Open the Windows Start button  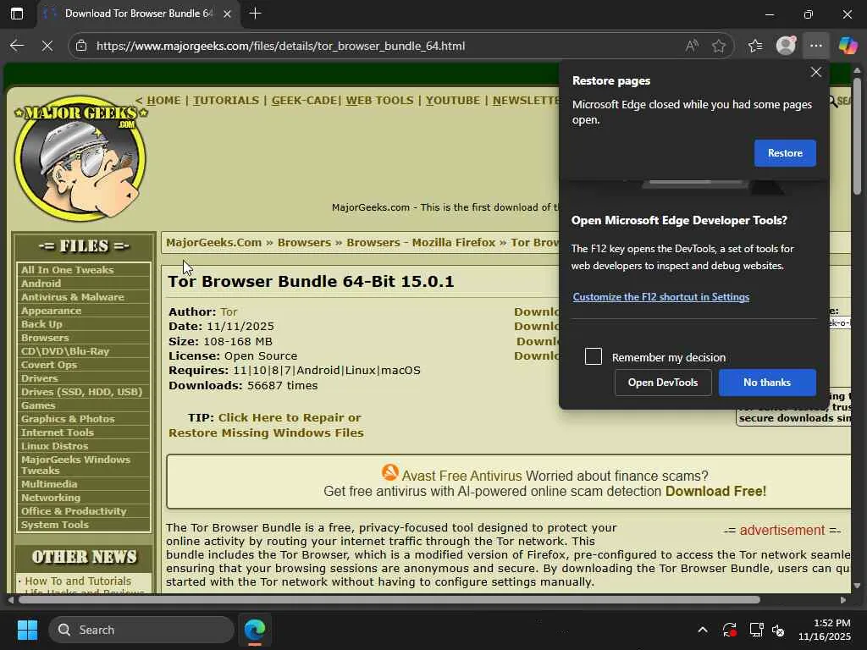coord(27,630)
